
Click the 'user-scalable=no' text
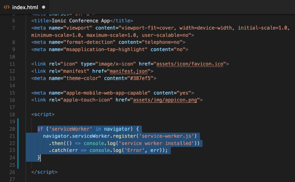point(165,35)
